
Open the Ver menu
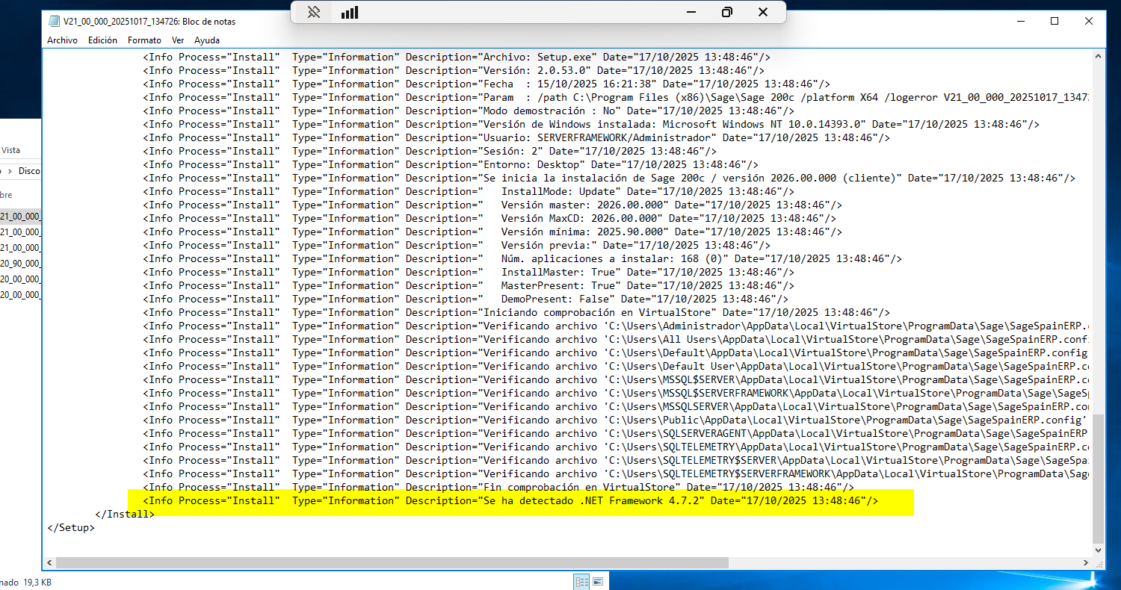(178, 40)
